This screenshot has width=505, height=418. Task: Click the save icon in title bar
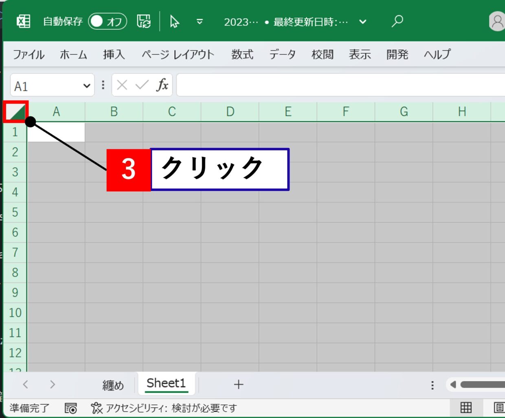tap(143, 21)
